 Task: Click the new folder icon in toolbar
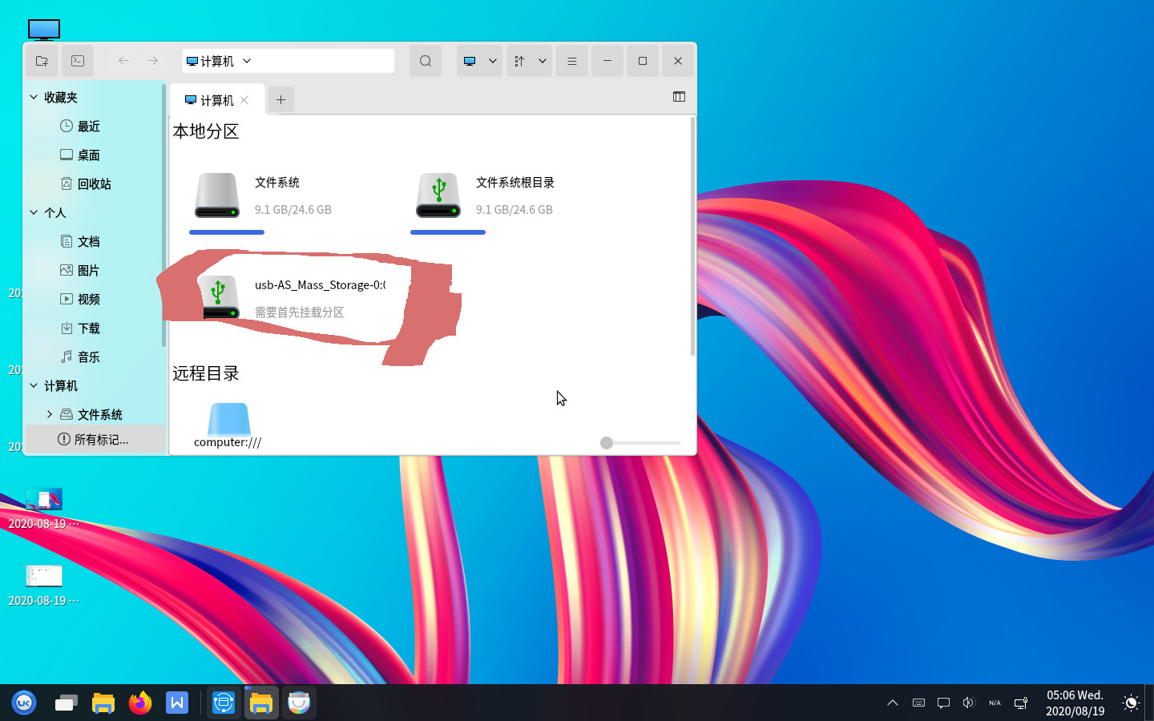42,61
